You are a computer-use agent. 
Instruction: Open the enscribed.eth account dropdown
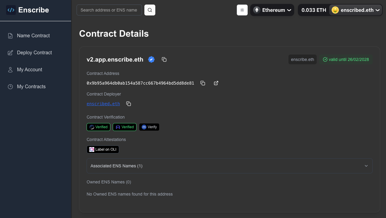(355, 10)
